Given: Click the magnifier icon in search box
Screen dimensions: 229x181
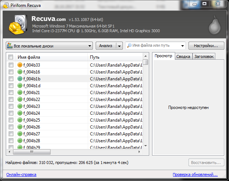Looking at the screenshot, I should (129, 46).
